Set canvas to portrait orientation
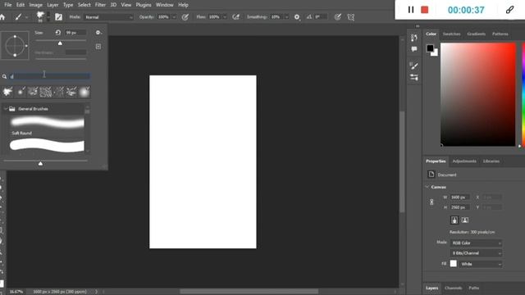525x295 pixels. [454, 220]
